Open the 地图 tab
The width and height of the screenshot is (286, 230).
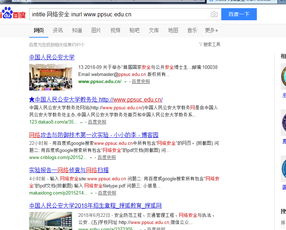pyautogui.click(x=173, y=30)
